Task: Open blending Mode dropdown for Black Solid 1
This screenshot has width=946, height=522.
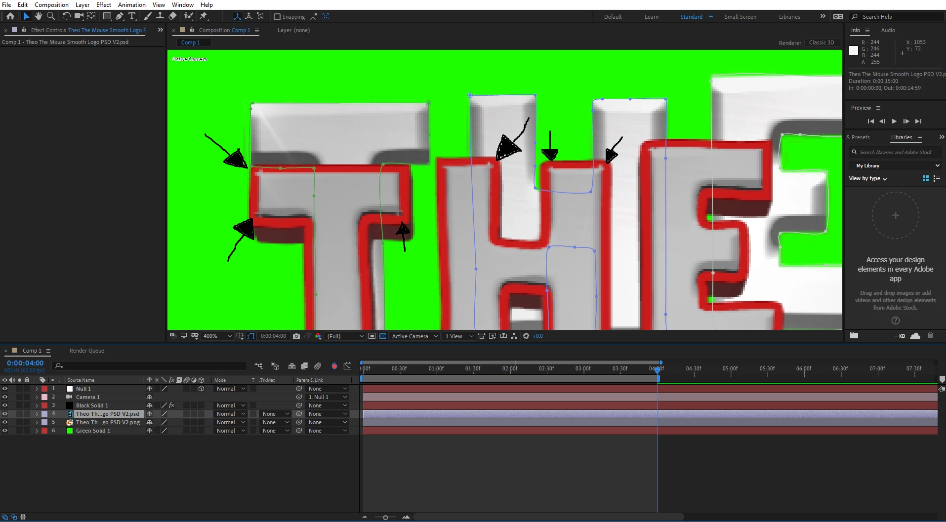Action: point(230,405)
